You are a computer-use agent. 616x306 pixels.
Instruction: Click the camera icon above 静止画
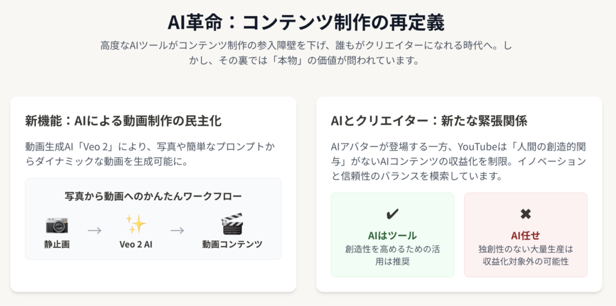tap(57, 225)
